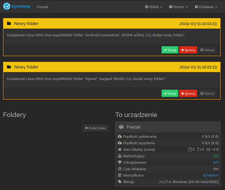Click the 4/5 discovery value
225x190 pixels.
click(216, 163)
